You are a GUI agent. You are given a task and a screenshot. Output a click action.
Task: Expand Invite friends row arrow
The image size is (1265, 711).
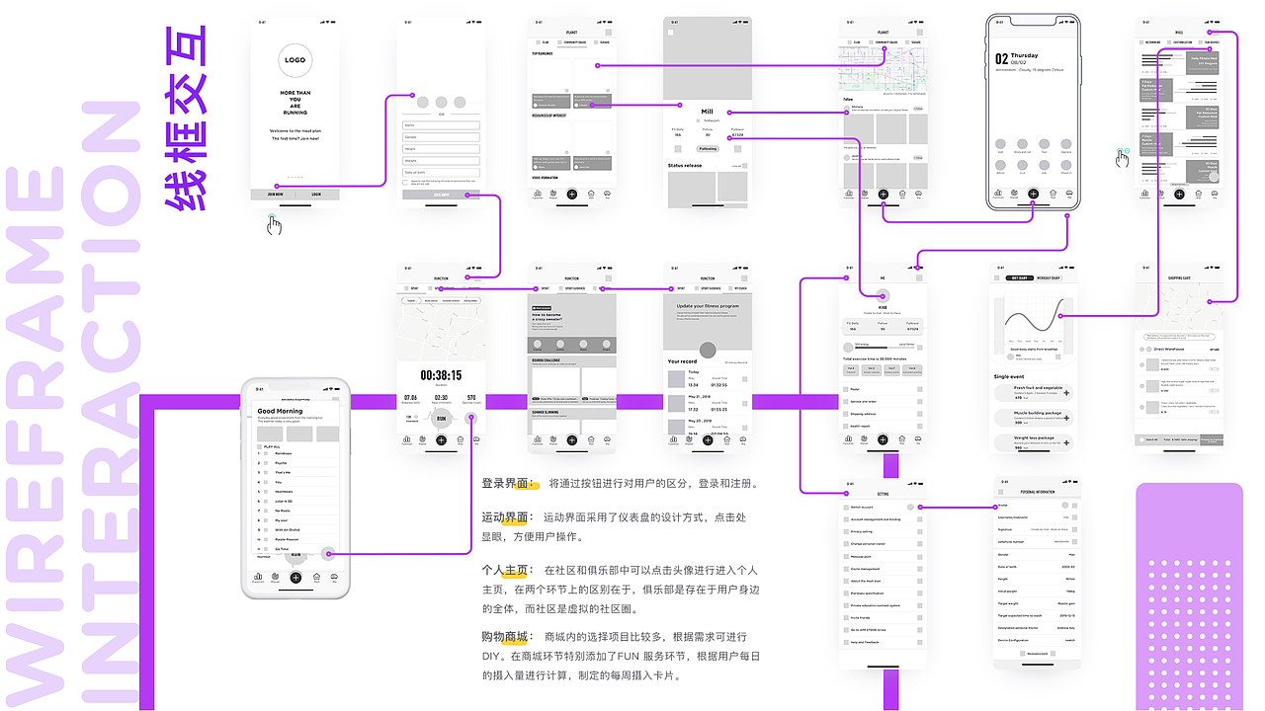pyautogui.click(x=918, y=617)
